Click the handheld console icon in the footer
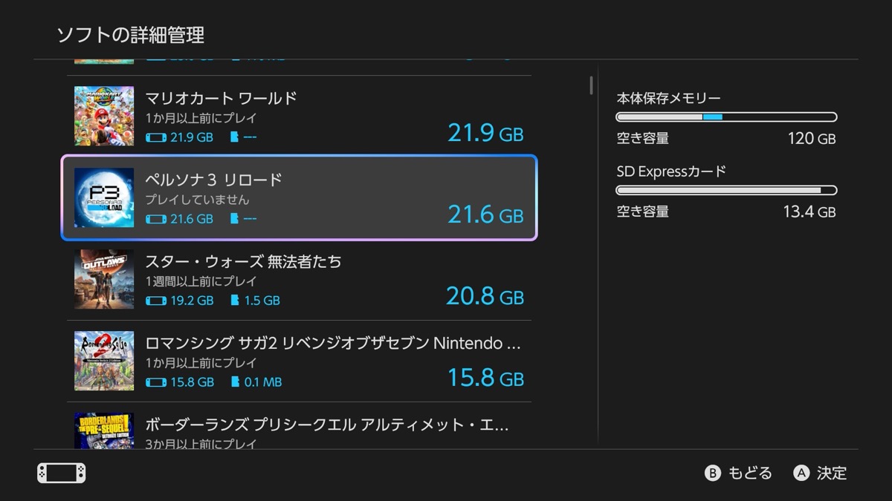Image resolution: width=892 pixels, height=501 pixels. click(62, 473)
